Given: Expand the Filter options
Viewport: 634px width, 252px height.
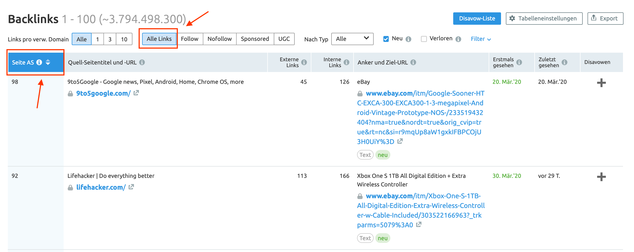Looking at the screenshot, I should (x=481, y=39).
